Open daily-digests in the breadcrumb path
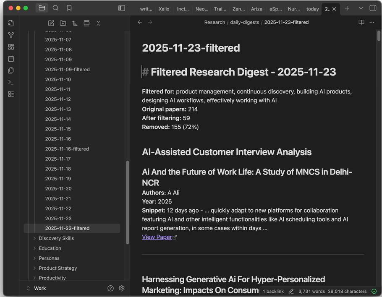382x297 pixels. 245,22
